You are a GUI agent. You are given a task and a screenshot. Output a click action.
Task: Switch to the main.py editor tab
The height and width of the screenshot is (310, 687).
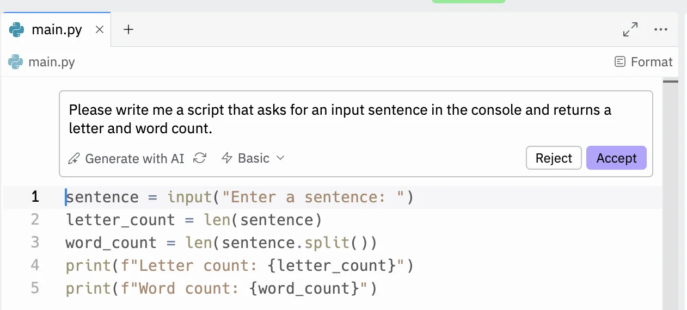56,29
